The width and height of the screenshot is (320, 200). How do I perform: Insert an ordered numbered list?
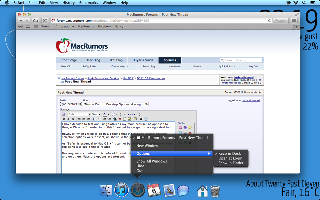[94, 119]
